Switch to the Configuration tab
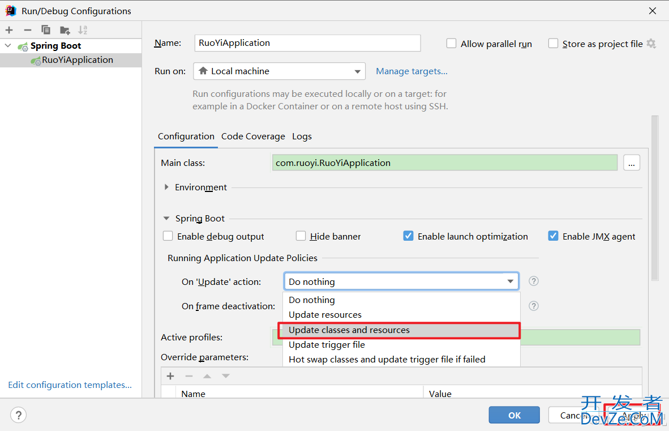669x431 pixels. [x=186, y=136]
